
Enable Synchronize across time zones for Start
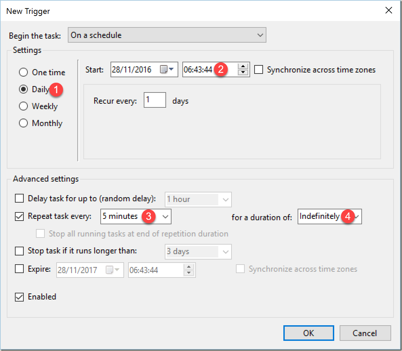point(258,69)
